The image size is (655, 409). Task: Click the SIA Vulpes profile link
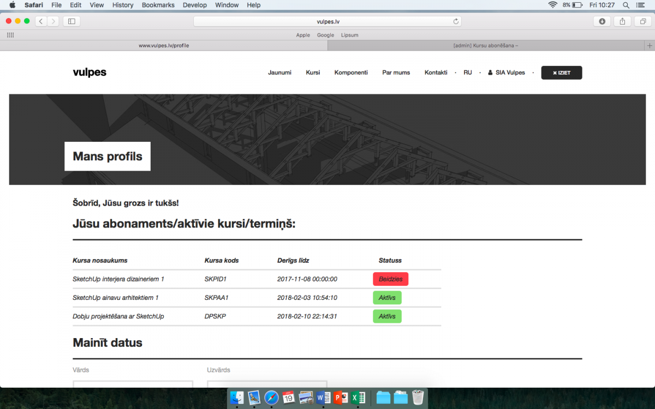[x=506, y=73]
